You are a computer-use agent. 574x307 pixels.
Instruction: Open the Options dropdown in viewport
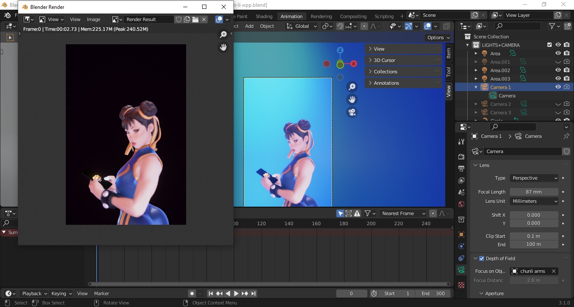pyautogui.click(x=438, y=38)
